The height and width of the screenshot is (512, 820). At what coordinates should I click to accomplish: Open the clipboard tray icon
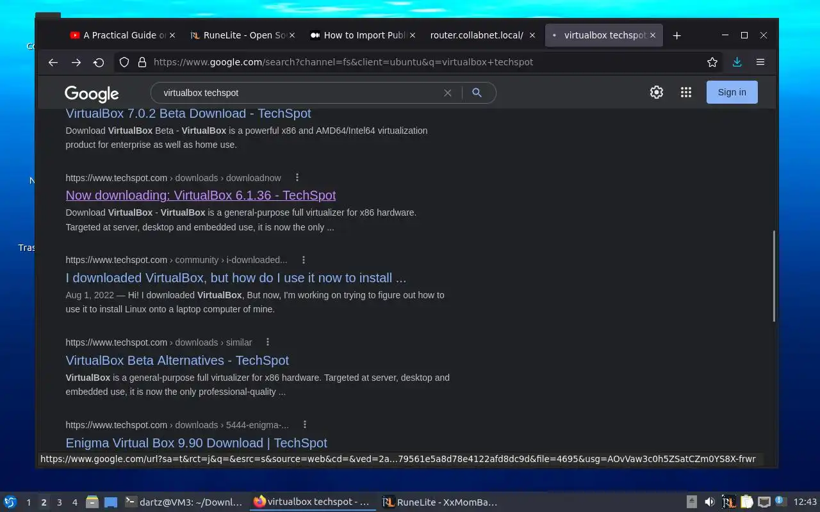[x=746, y=502]
